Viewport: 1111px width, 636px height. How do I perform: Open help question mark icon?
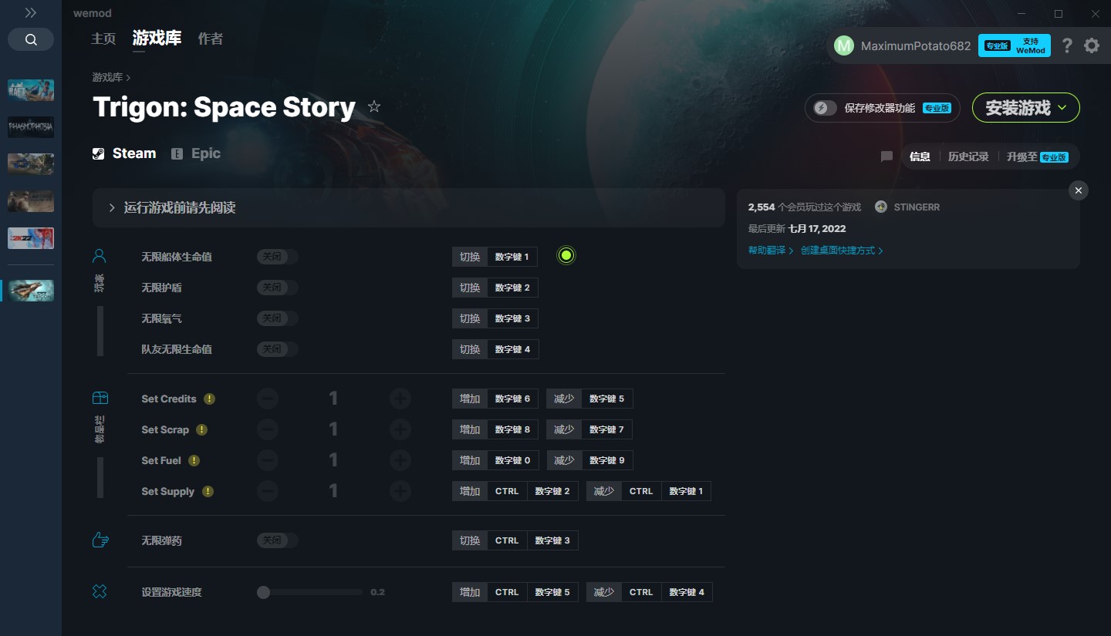pos(1067,45)
